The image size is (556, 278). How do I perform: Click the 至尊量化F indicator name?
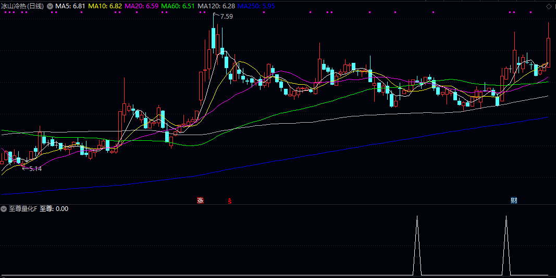pyautogui.click(x=23, y=209)
